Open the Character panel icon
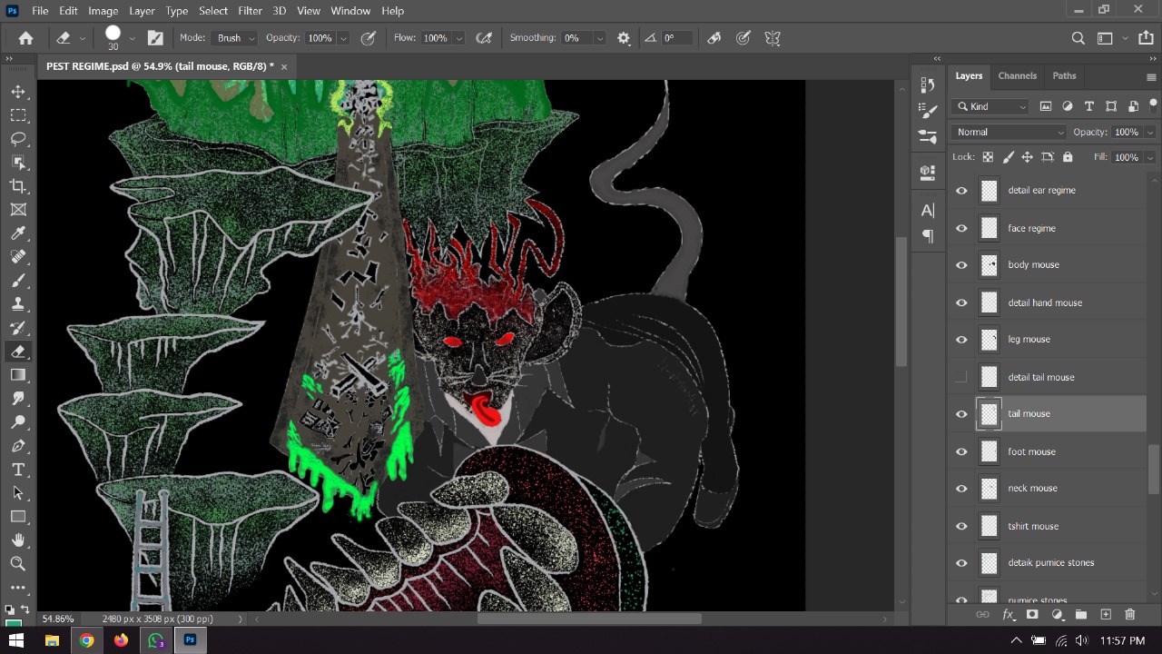This screenshot has width=1162, height=654. [928, 211]
